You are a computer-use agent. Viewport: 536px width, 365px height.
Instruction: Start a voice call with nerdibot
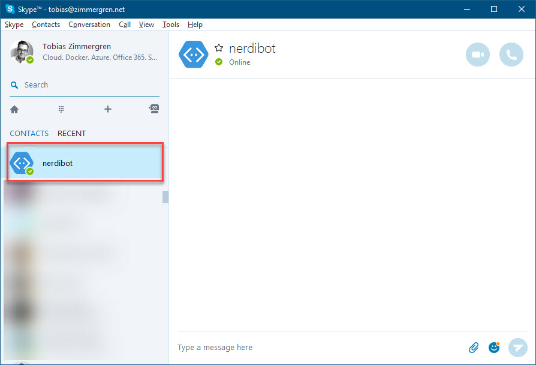coord(511,55)
